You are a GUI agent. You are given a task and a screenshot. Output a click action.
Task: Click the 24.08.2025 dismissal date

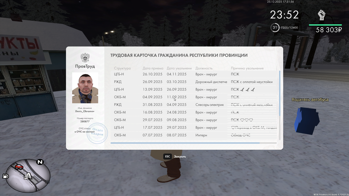[x=177, y=112]
